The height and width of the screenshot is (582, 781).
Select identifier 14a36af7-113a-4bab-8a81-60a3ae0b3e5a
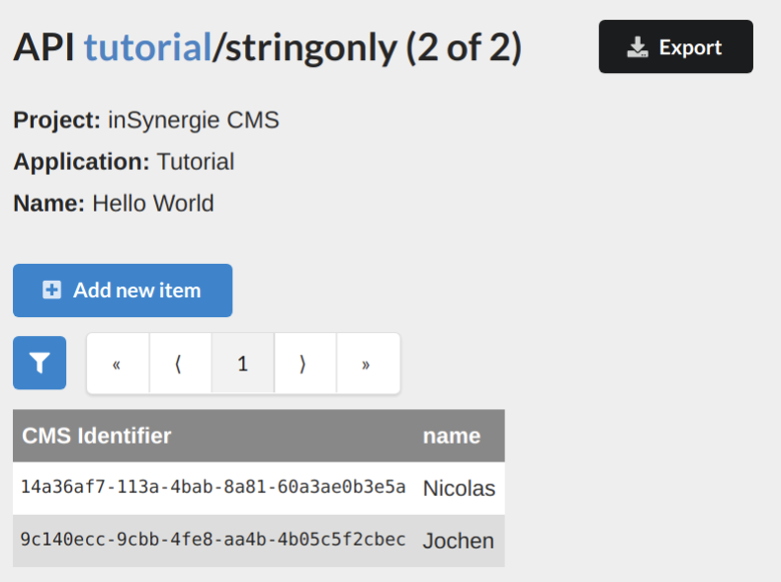214,487
